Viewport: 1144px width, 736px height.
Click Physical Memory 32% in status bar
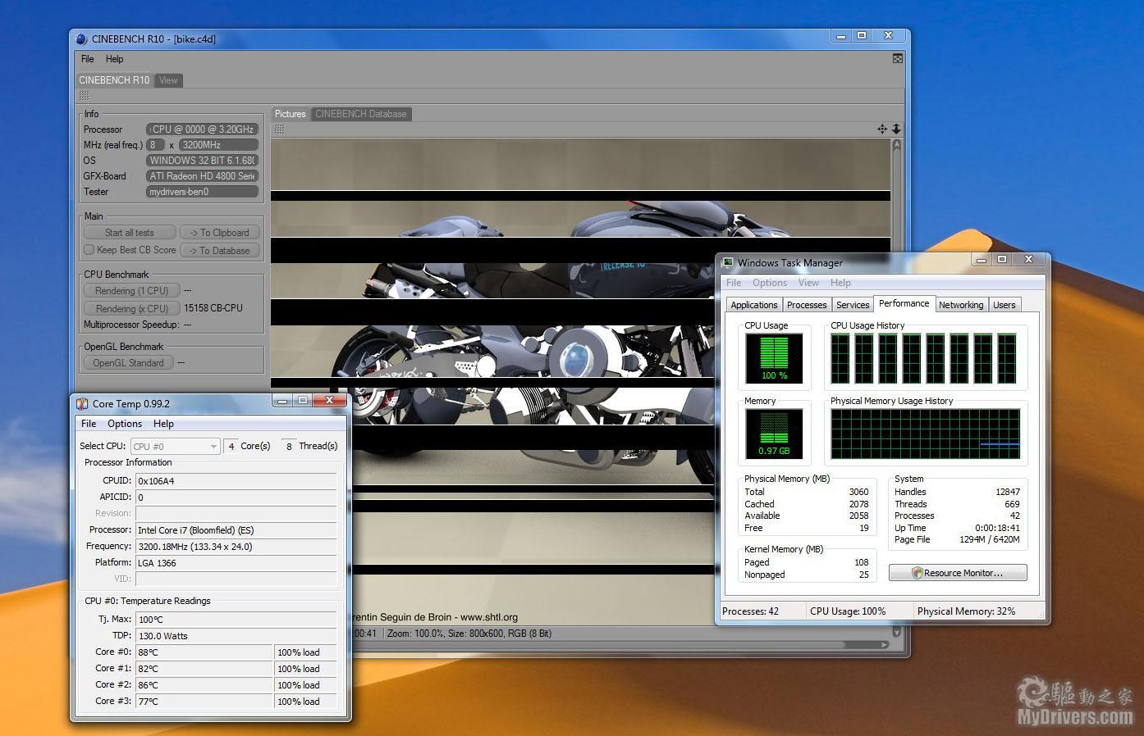(966, 611)
